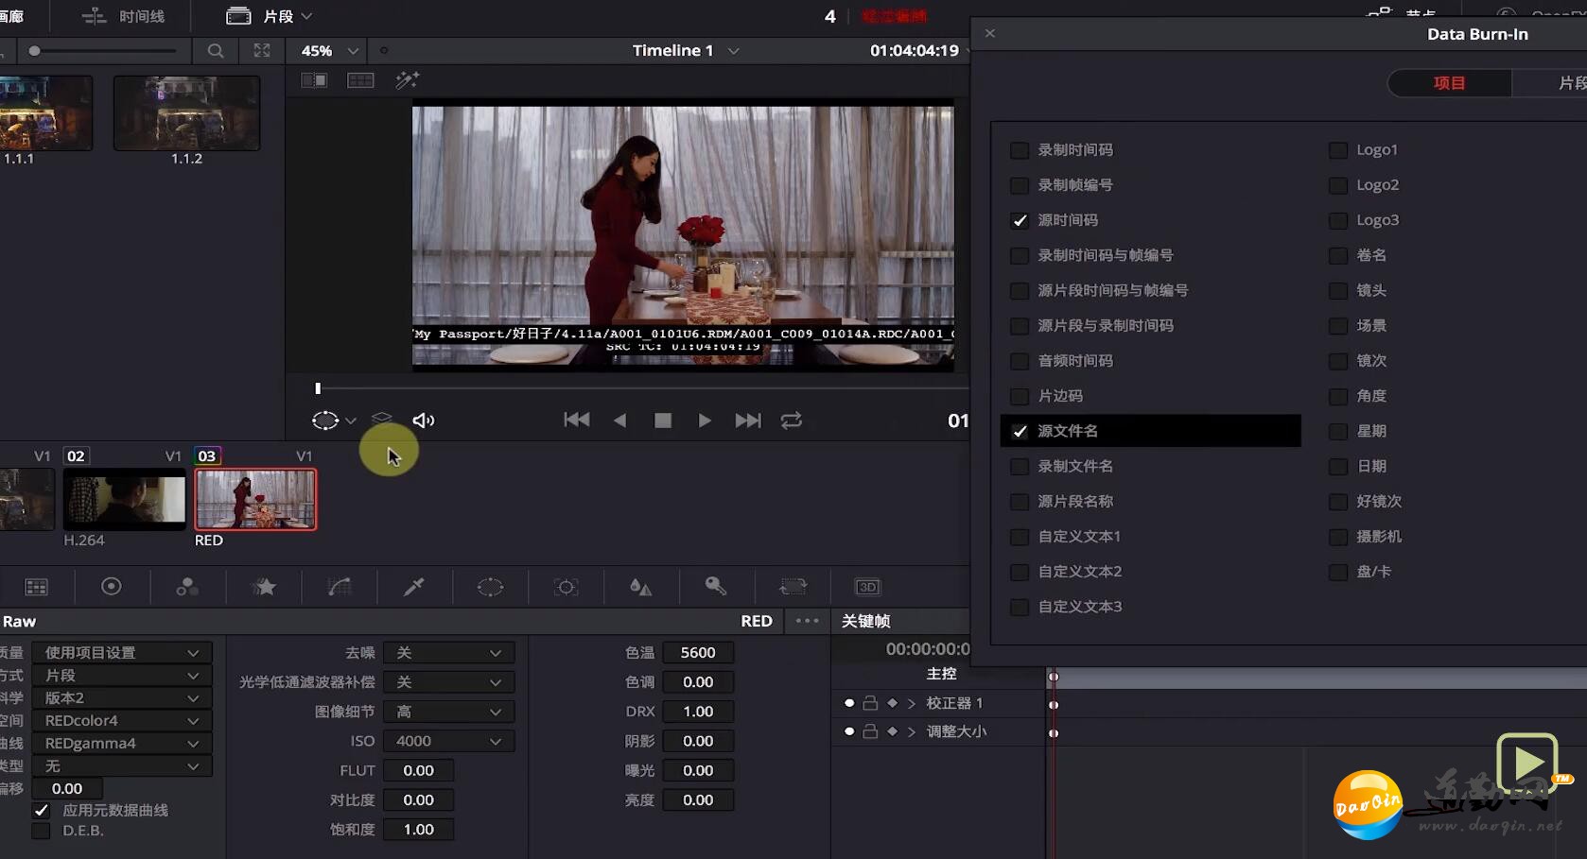The image size is (1587, 859).
Task: Open the 片段 panel button
Action: (x=269, y=16)
